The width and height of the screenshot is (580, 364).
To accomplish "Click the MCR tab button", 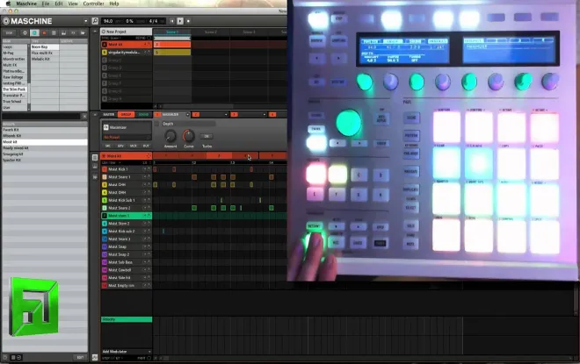I will [x=134, y=146].
